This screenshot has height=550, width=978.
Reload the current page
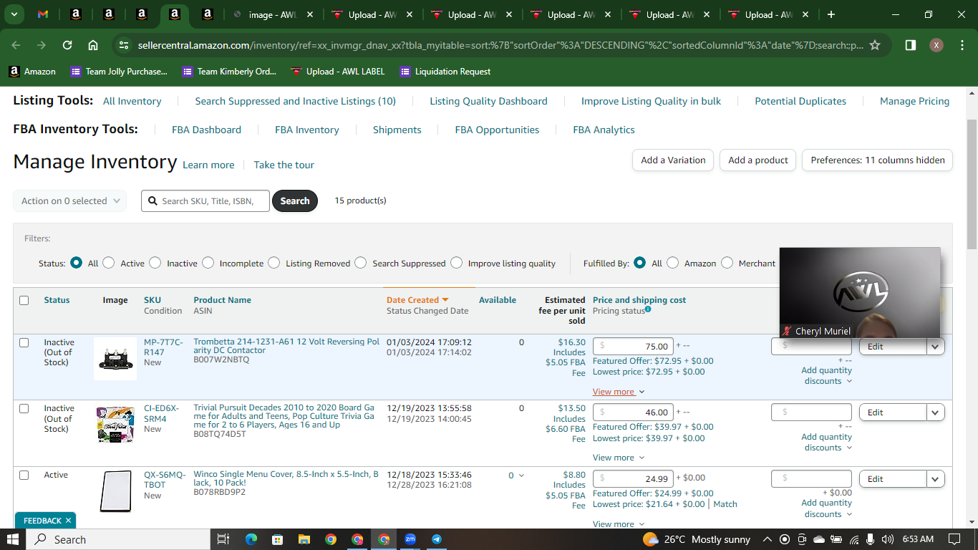click(x=67, y=45)
